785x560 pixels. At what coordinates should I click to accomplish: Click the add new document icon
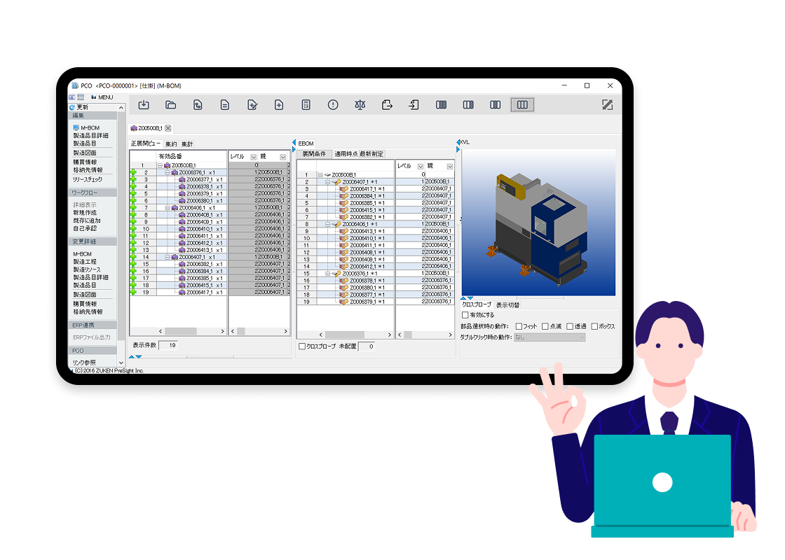[x=279, y=105]
